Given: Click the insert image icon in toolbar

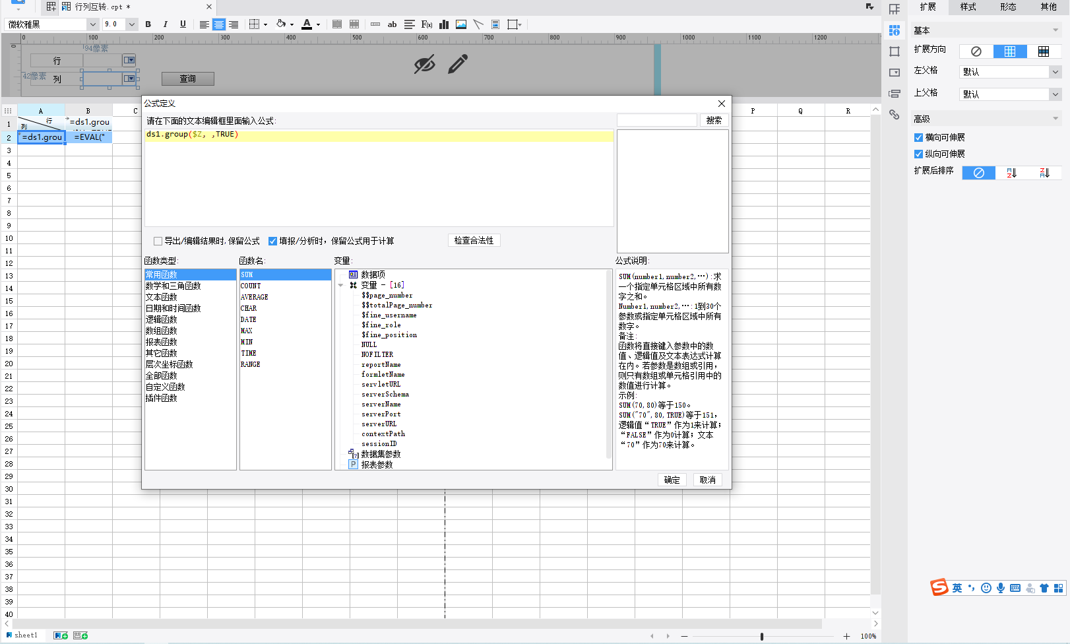Looking at the screenshot, I should click(x=461, y=24).
